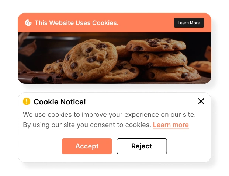Image resolution: width=229 pixels, height=176 pixels.
Task: Click the small cookie left of the big cookie
Action: pyautogui.click(x=54, y=68)
